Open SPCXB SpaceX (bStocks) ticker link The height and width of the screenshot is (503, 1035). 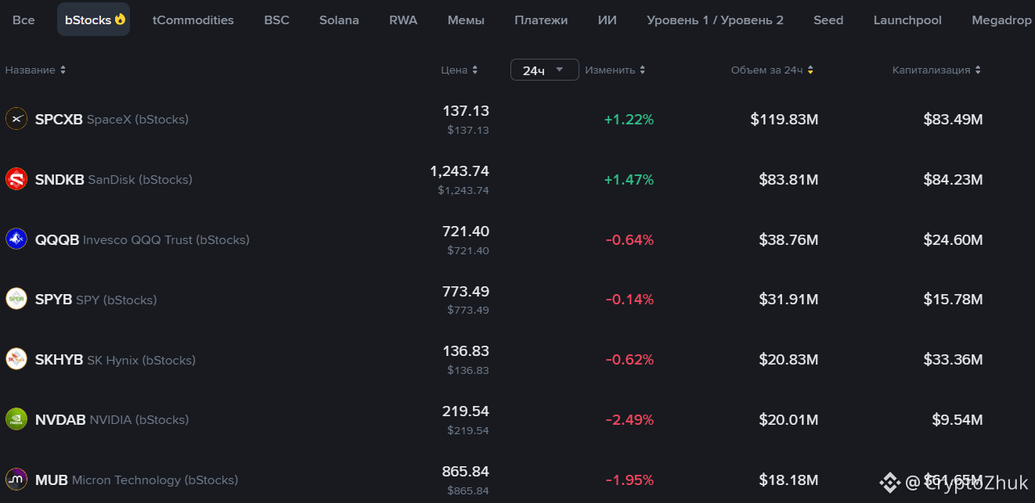pyautogui.click(x=112, y=120)
